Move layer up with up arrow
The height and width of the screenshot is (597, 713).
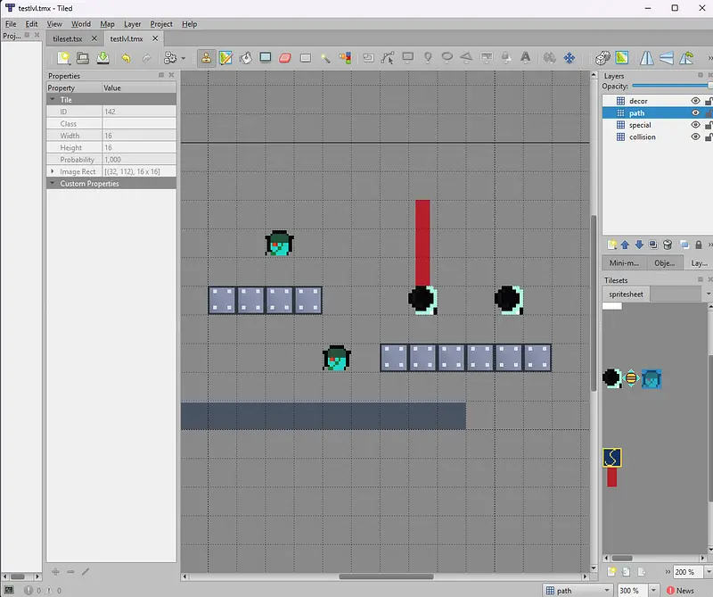(625, 245)
